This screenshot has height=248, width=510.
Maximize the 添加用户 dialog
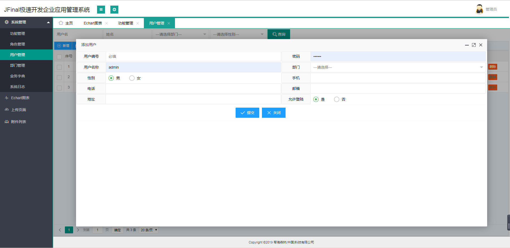(474, 45)
